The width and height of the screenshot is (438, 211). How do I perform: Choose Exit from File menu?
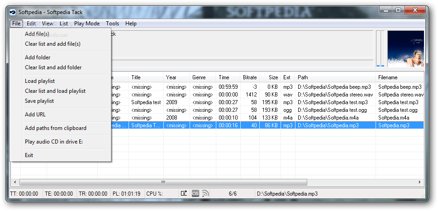click(x=61, y=155)
